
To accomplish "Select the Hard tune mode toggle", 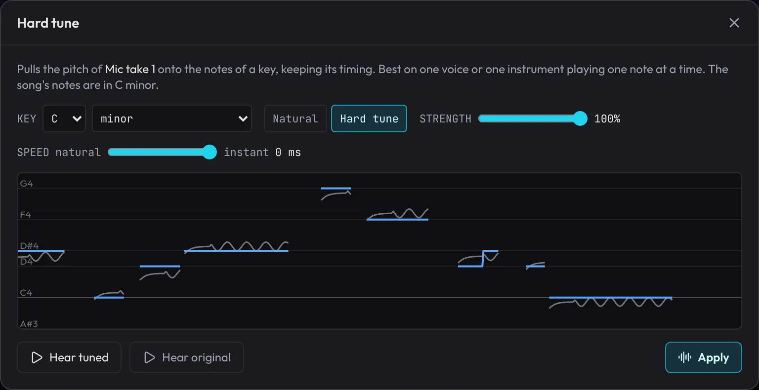I will click(x=369, y=118).
